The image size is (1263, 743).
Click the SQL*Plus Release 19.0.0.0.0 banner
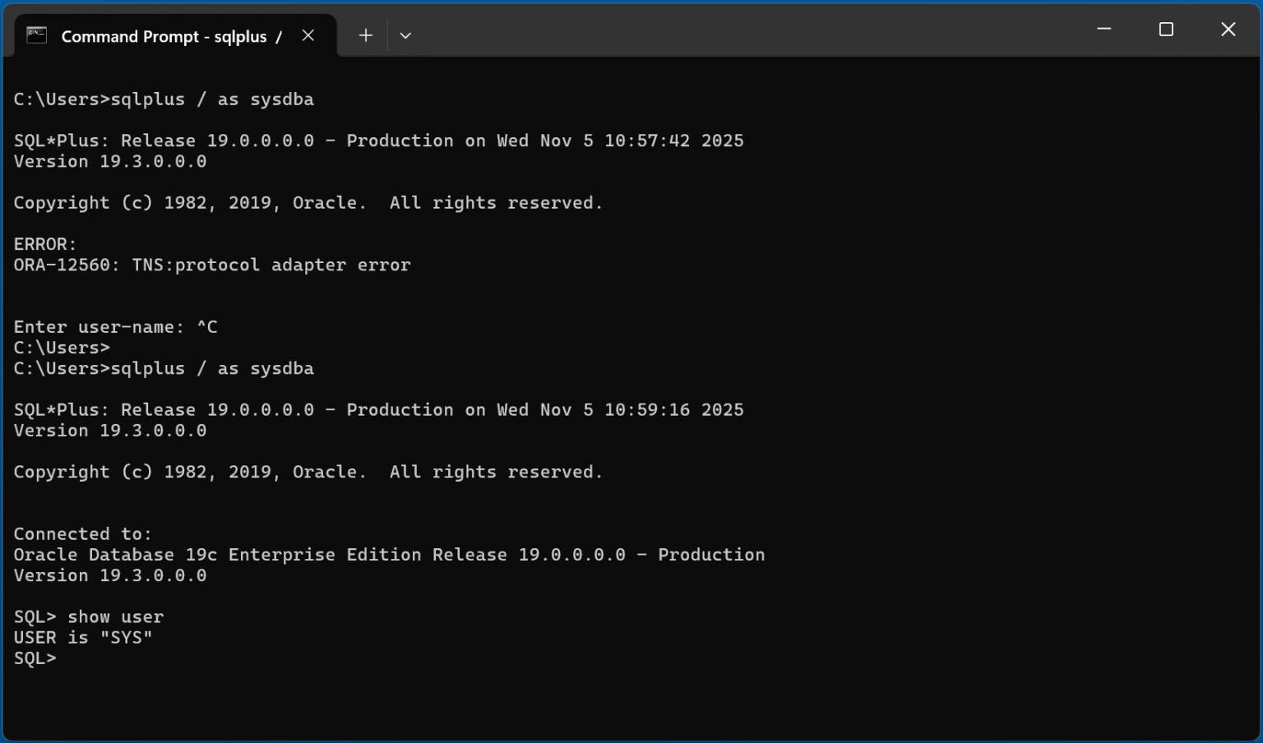coord(378,140)
